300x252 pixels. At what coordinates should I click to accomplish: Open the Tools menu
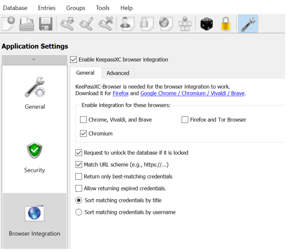tap(103, 8)
